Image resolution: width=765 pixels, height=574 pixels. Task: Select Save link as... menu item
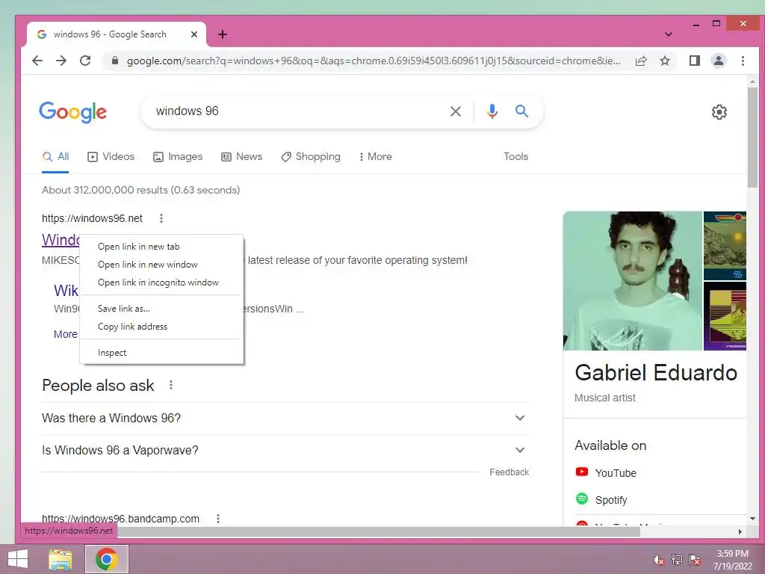(161, 309)
